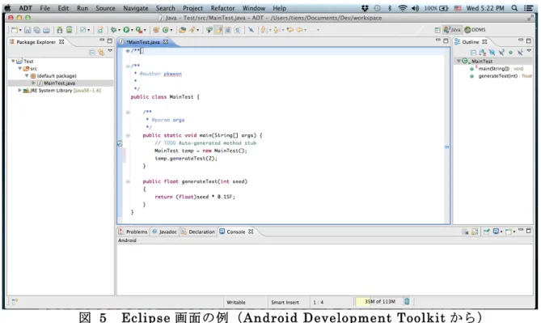
Task: Expand the MainTest.java tree node
Action: [33, 83]
